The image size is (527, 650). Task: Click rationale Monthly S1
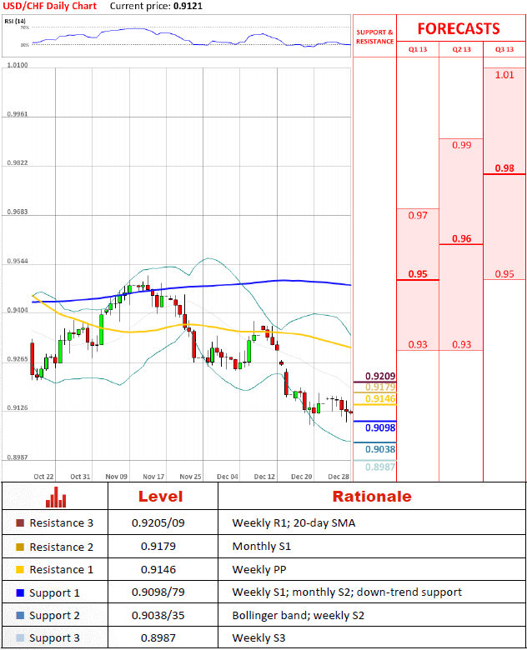(262, 547)
